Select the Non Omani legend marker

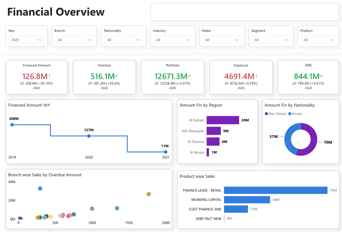(266, 114)
